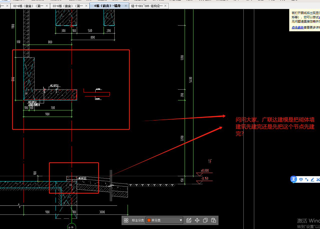
Task: Click the 6-19 axis bubble
Action: (x=71, y=227)
